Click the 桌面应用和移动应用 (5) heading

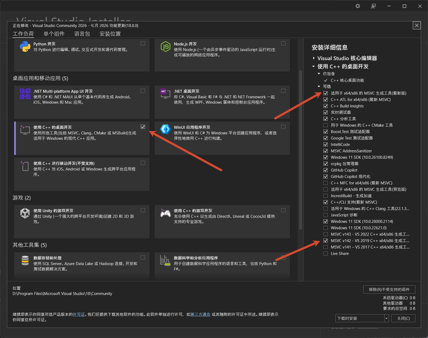pos(40,78)
